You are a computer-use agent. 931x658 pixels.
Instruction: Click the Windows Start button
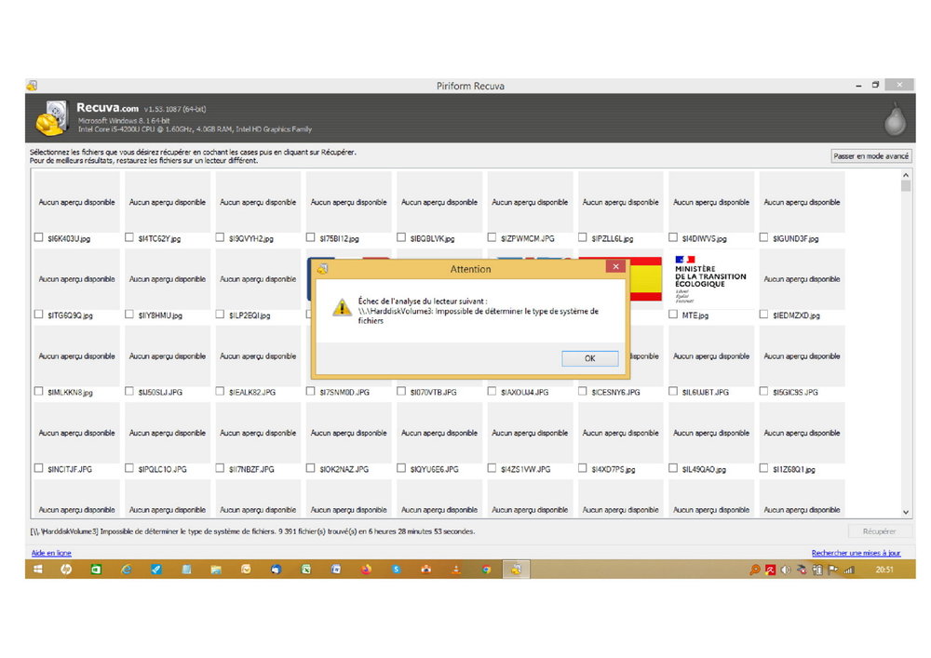pyautogui.click(x=39, y=570)
